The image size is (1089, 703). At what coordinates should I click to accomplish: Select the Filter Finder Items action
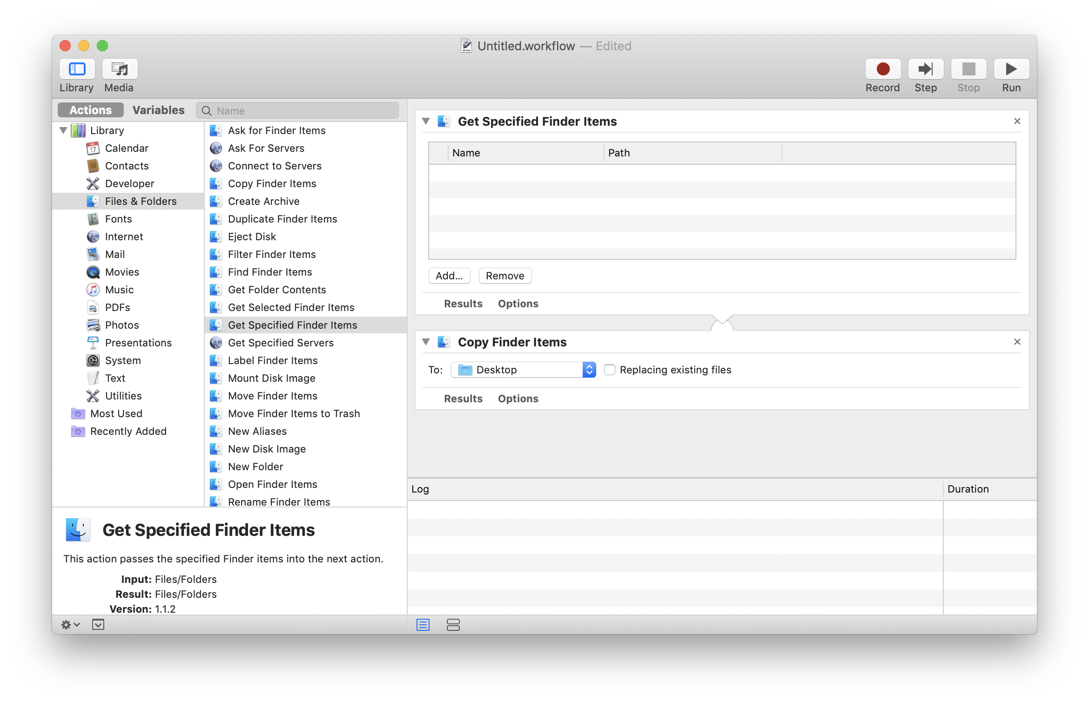[x=306, y=254]
